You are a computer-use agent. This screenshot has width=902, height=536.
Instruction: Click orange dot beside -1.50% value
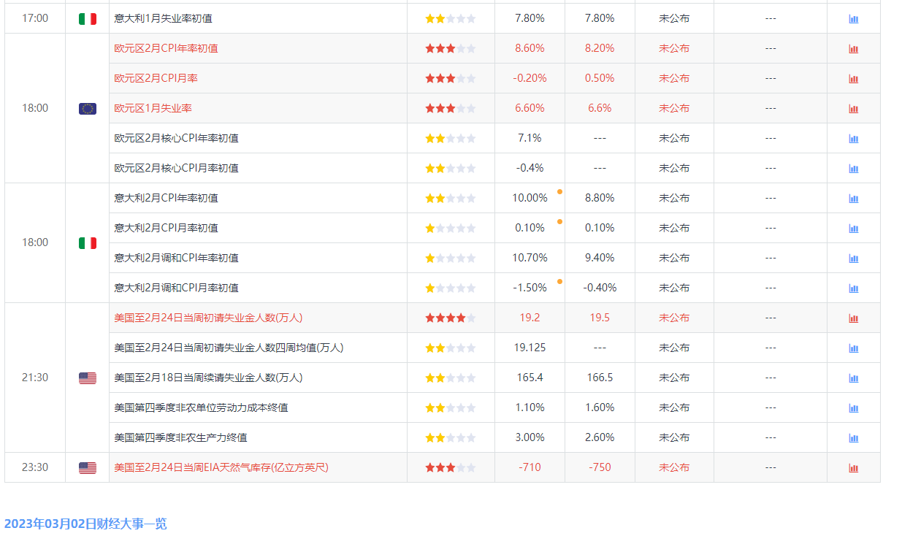tap(559, 281)
